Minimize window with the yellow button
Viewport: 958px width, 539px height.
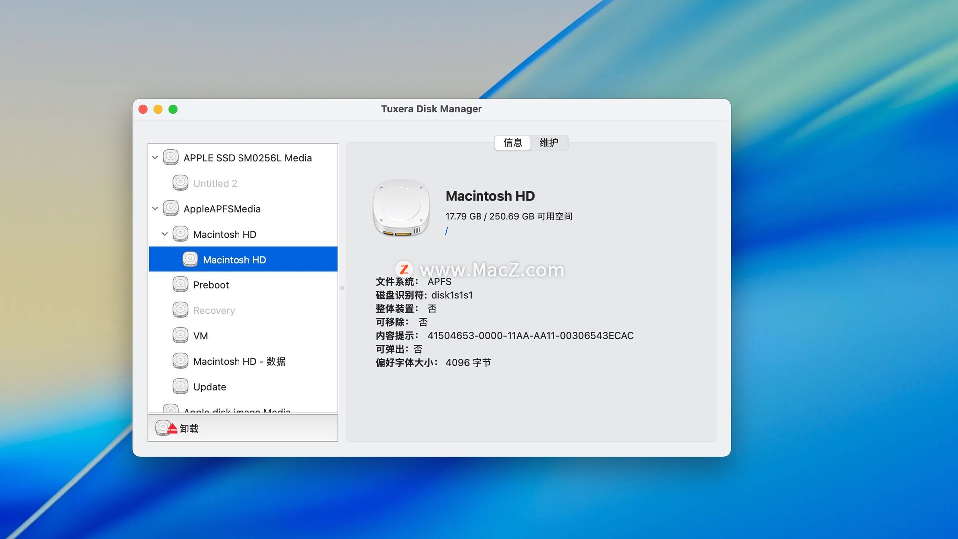[158, 109]
